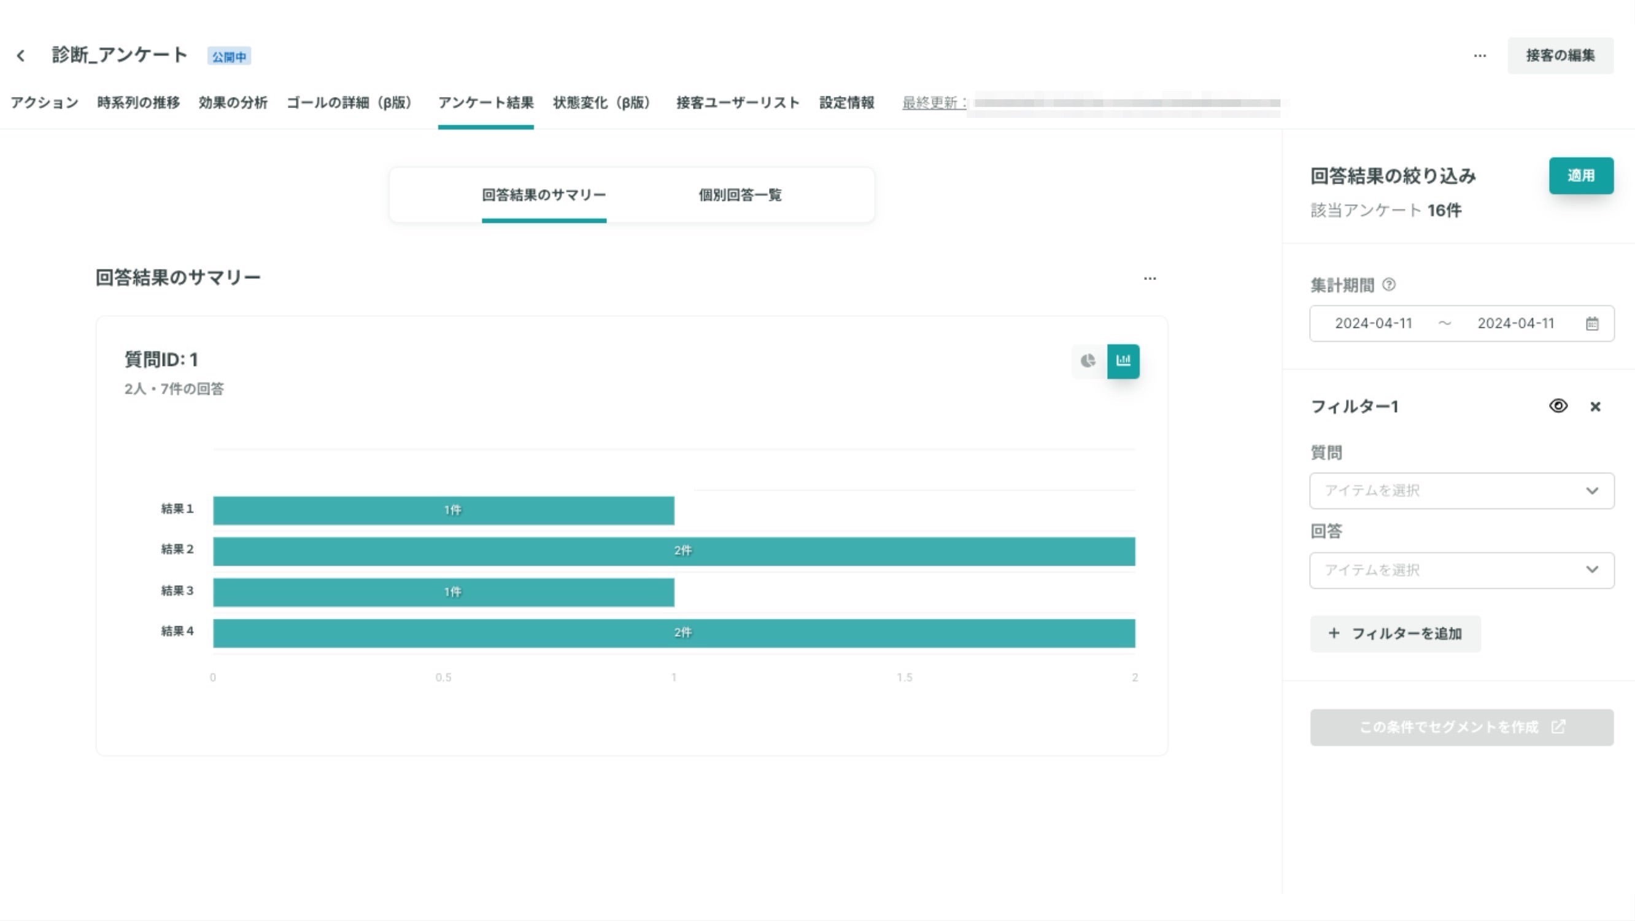Image resolution: width=1635 pixels, height=921 pixels.
Task: Click the 接客の編集 button
Action: pyautogui.click(x=1560, y=56)
